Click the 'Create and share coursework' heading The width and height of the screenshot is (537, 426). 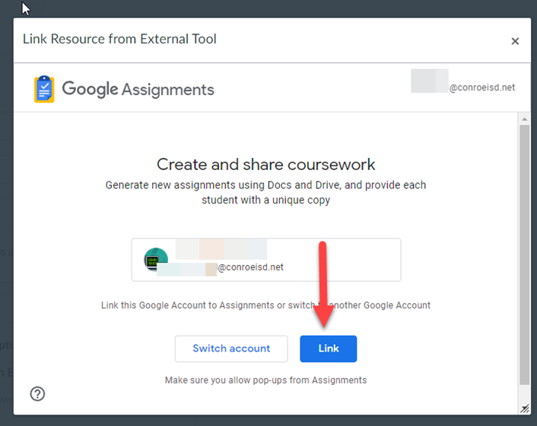(265, 164)
